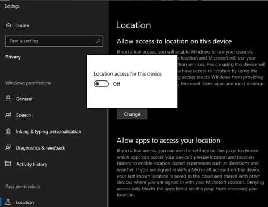Open Diagnostics & feedback settings
Viewport: 268px width, 207px height.
(41, 148)
